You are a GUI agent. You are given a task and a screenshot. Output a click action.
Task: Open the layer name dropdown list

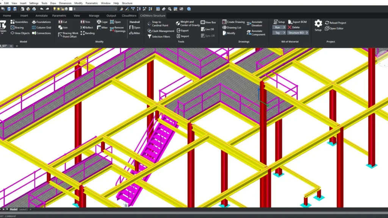tap(115, 9)
